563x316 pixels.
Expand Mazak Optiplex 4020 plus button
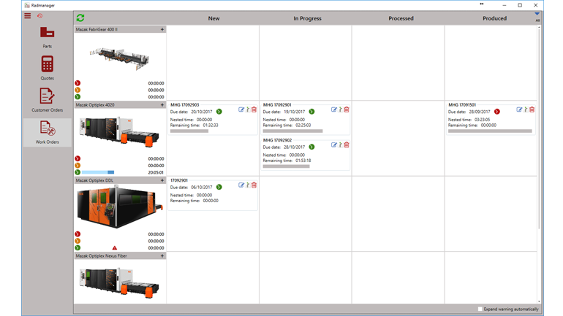[162, 105]
